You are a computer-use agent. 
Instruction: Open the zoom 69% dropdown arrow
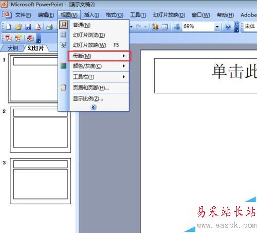(217, 27)
